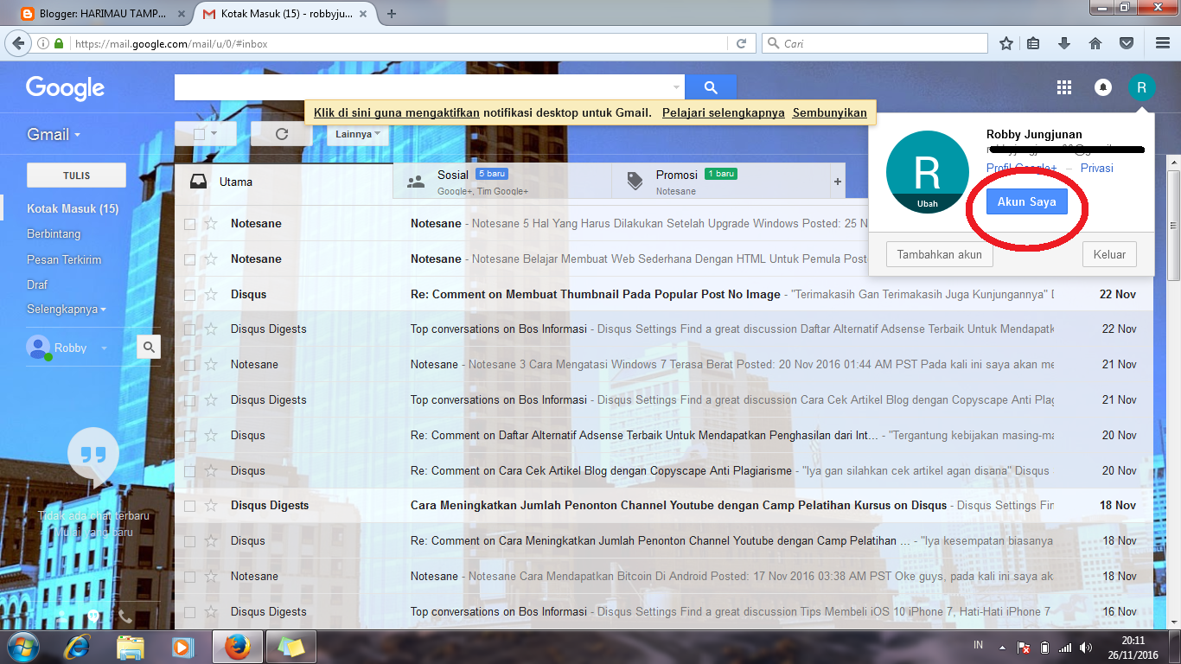Show Gmail search options arrow
The height and width of the screenshot is (664, 1181).
(676, 87)
